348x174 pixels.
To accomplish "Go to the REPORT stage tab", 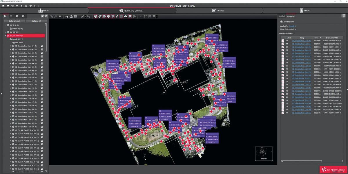I will (x=305, y=11).
